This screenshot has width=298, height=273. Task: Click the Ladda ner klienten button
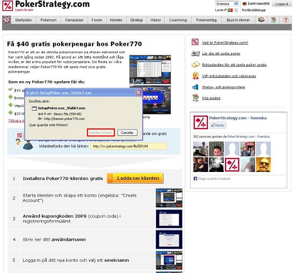tap(135, 178)
